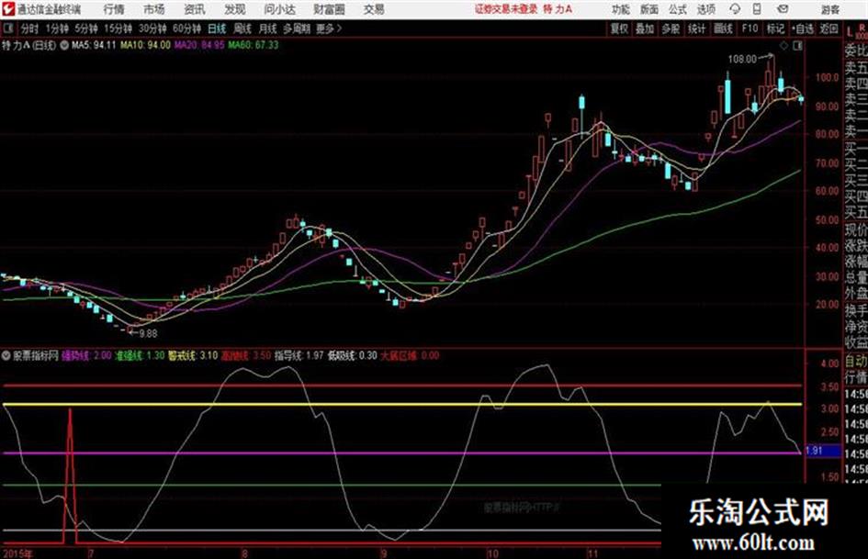The width and height of the screenshot is (868, 559).
Task: Expand the 更多 periods dropdown
Action: click(329, 28)
